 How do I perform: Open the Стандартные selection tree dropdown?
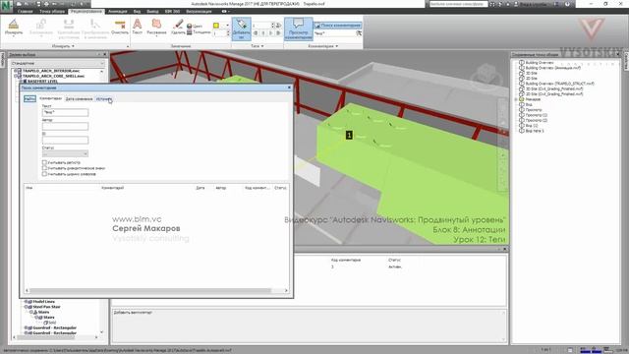coord(57,63)
